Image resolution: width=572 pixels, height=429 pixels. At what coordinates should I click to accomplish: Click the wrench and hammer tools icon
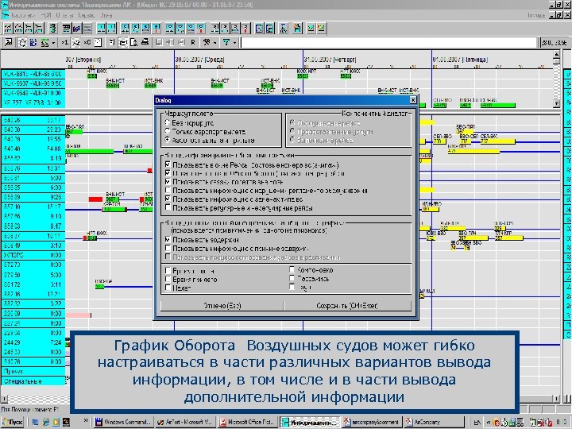tap(207, 43)
